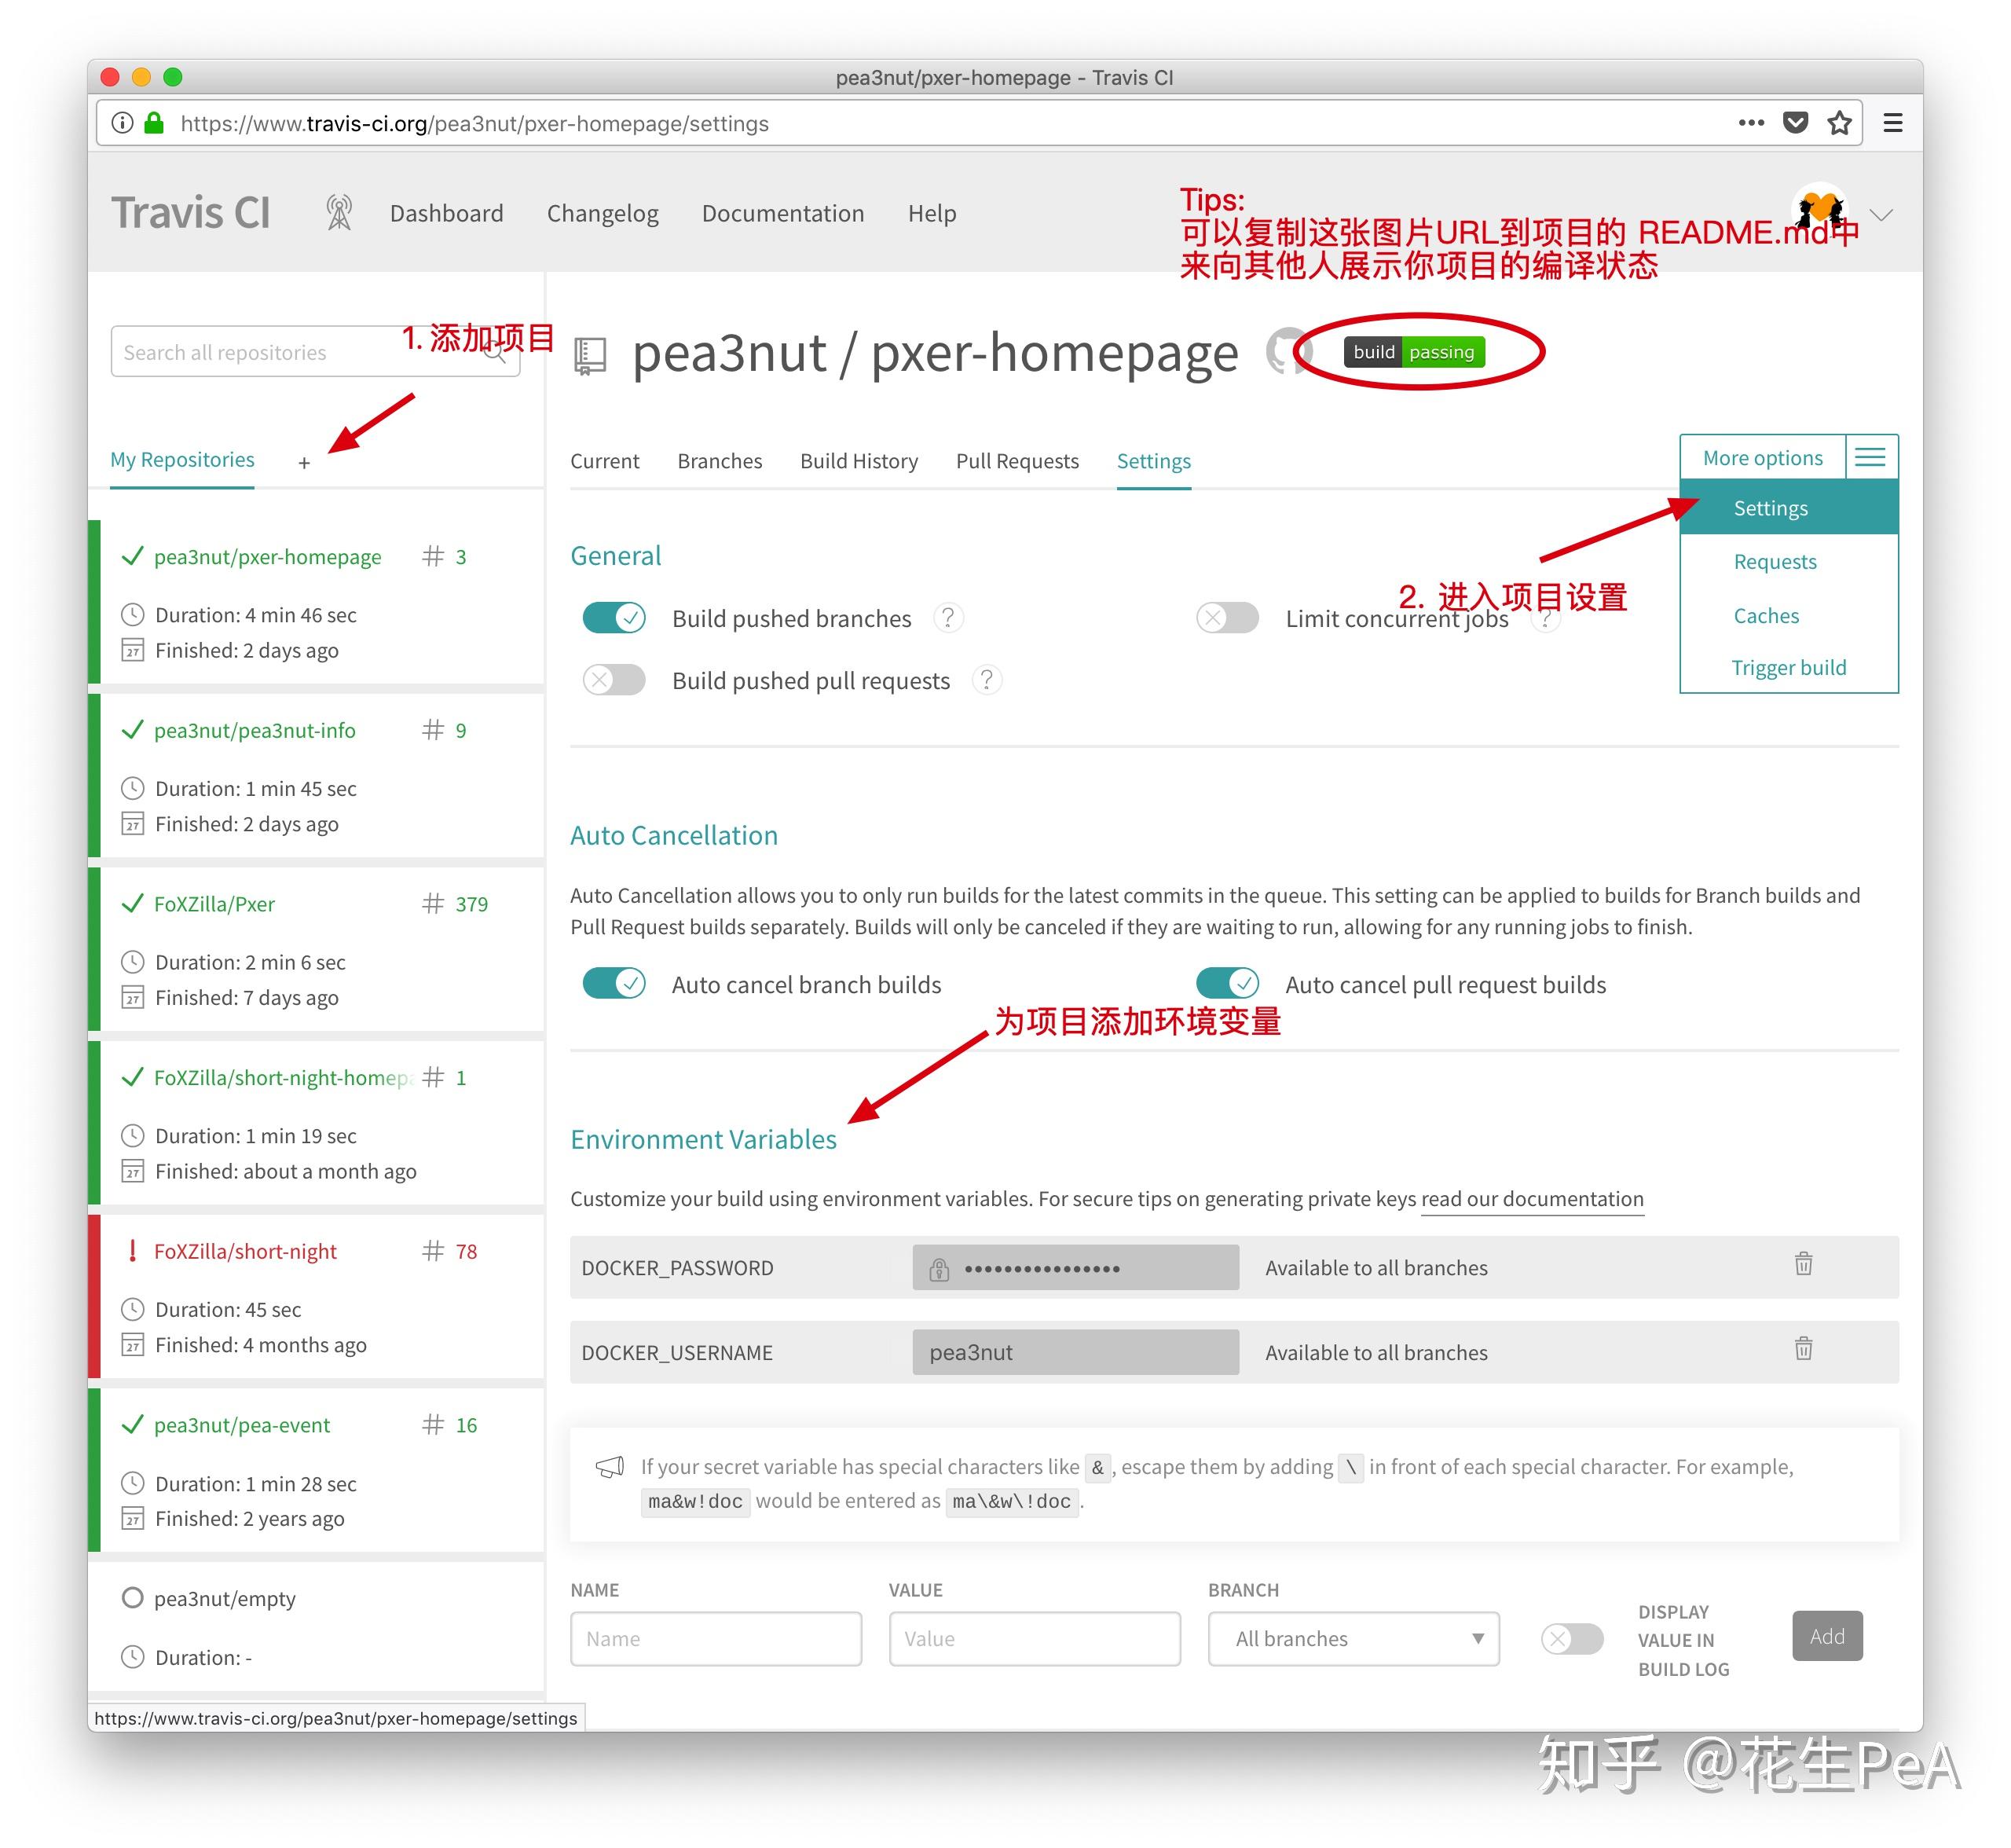Screen dimensions: 2011x1848
Task: Click the add repository plus icon
Action: 304,463
